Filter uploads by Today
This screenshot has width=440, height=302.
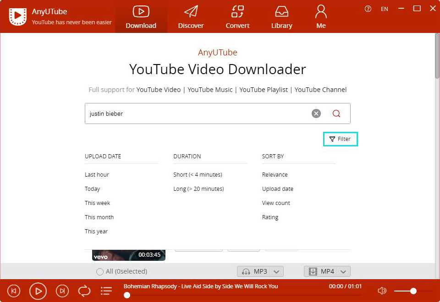coord(92,189)
